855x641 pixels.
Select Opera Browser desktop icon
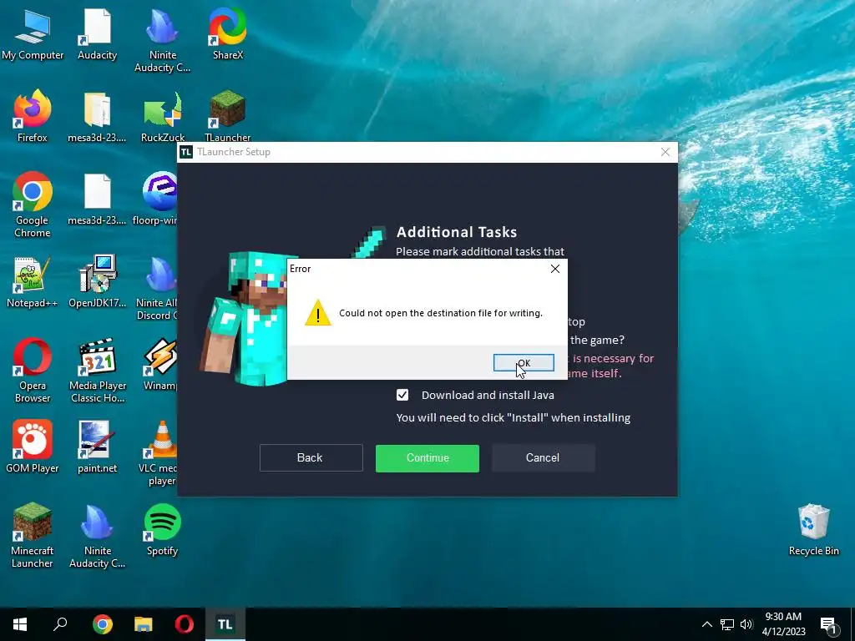pos(33,371)
